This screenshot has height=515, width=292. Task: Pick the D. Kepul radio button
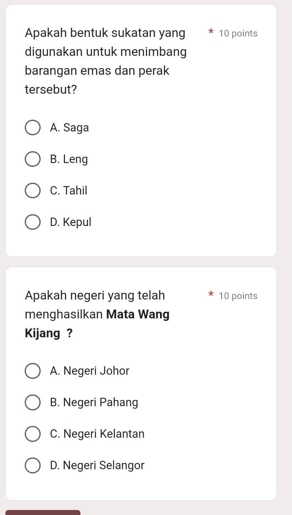pos(33,222)
